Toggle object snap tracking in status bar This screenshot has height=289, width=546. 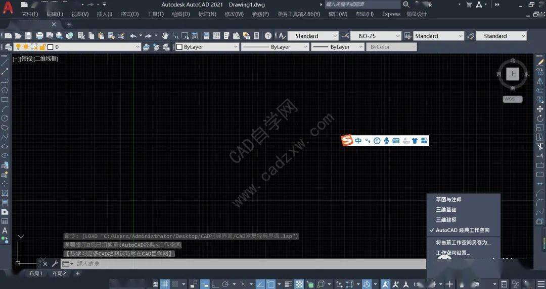click(260, 284)
